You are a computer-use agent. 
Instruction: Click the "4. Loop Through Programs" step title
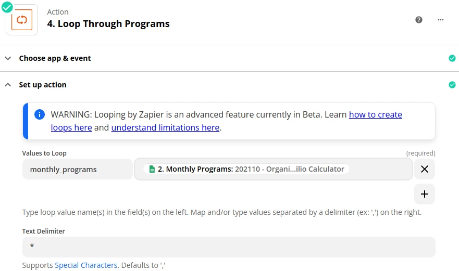pos(108,24)
